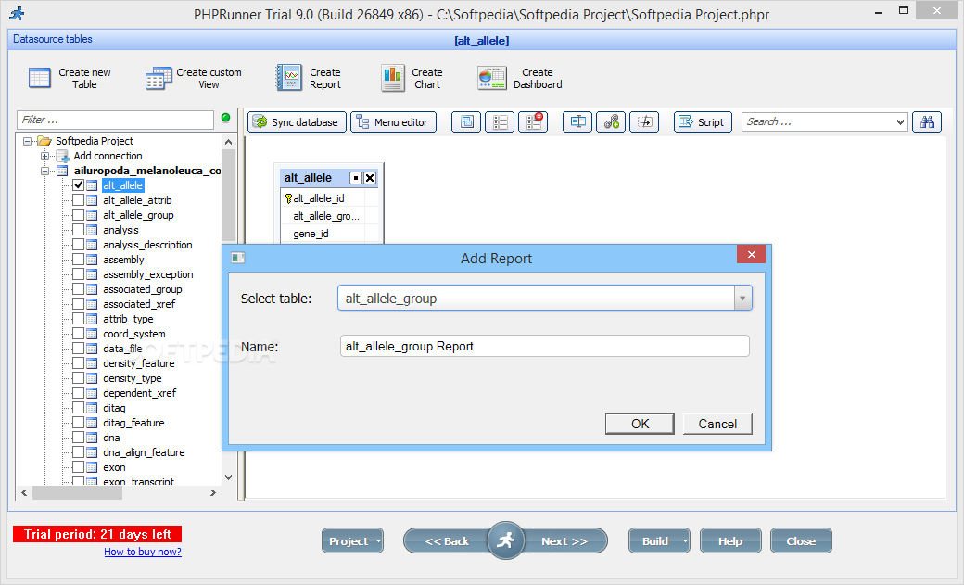This screenshot has width=964, height=585.
Task: Collapse the ailuropoda_melanoleuca database node
Action: (44, 171)
